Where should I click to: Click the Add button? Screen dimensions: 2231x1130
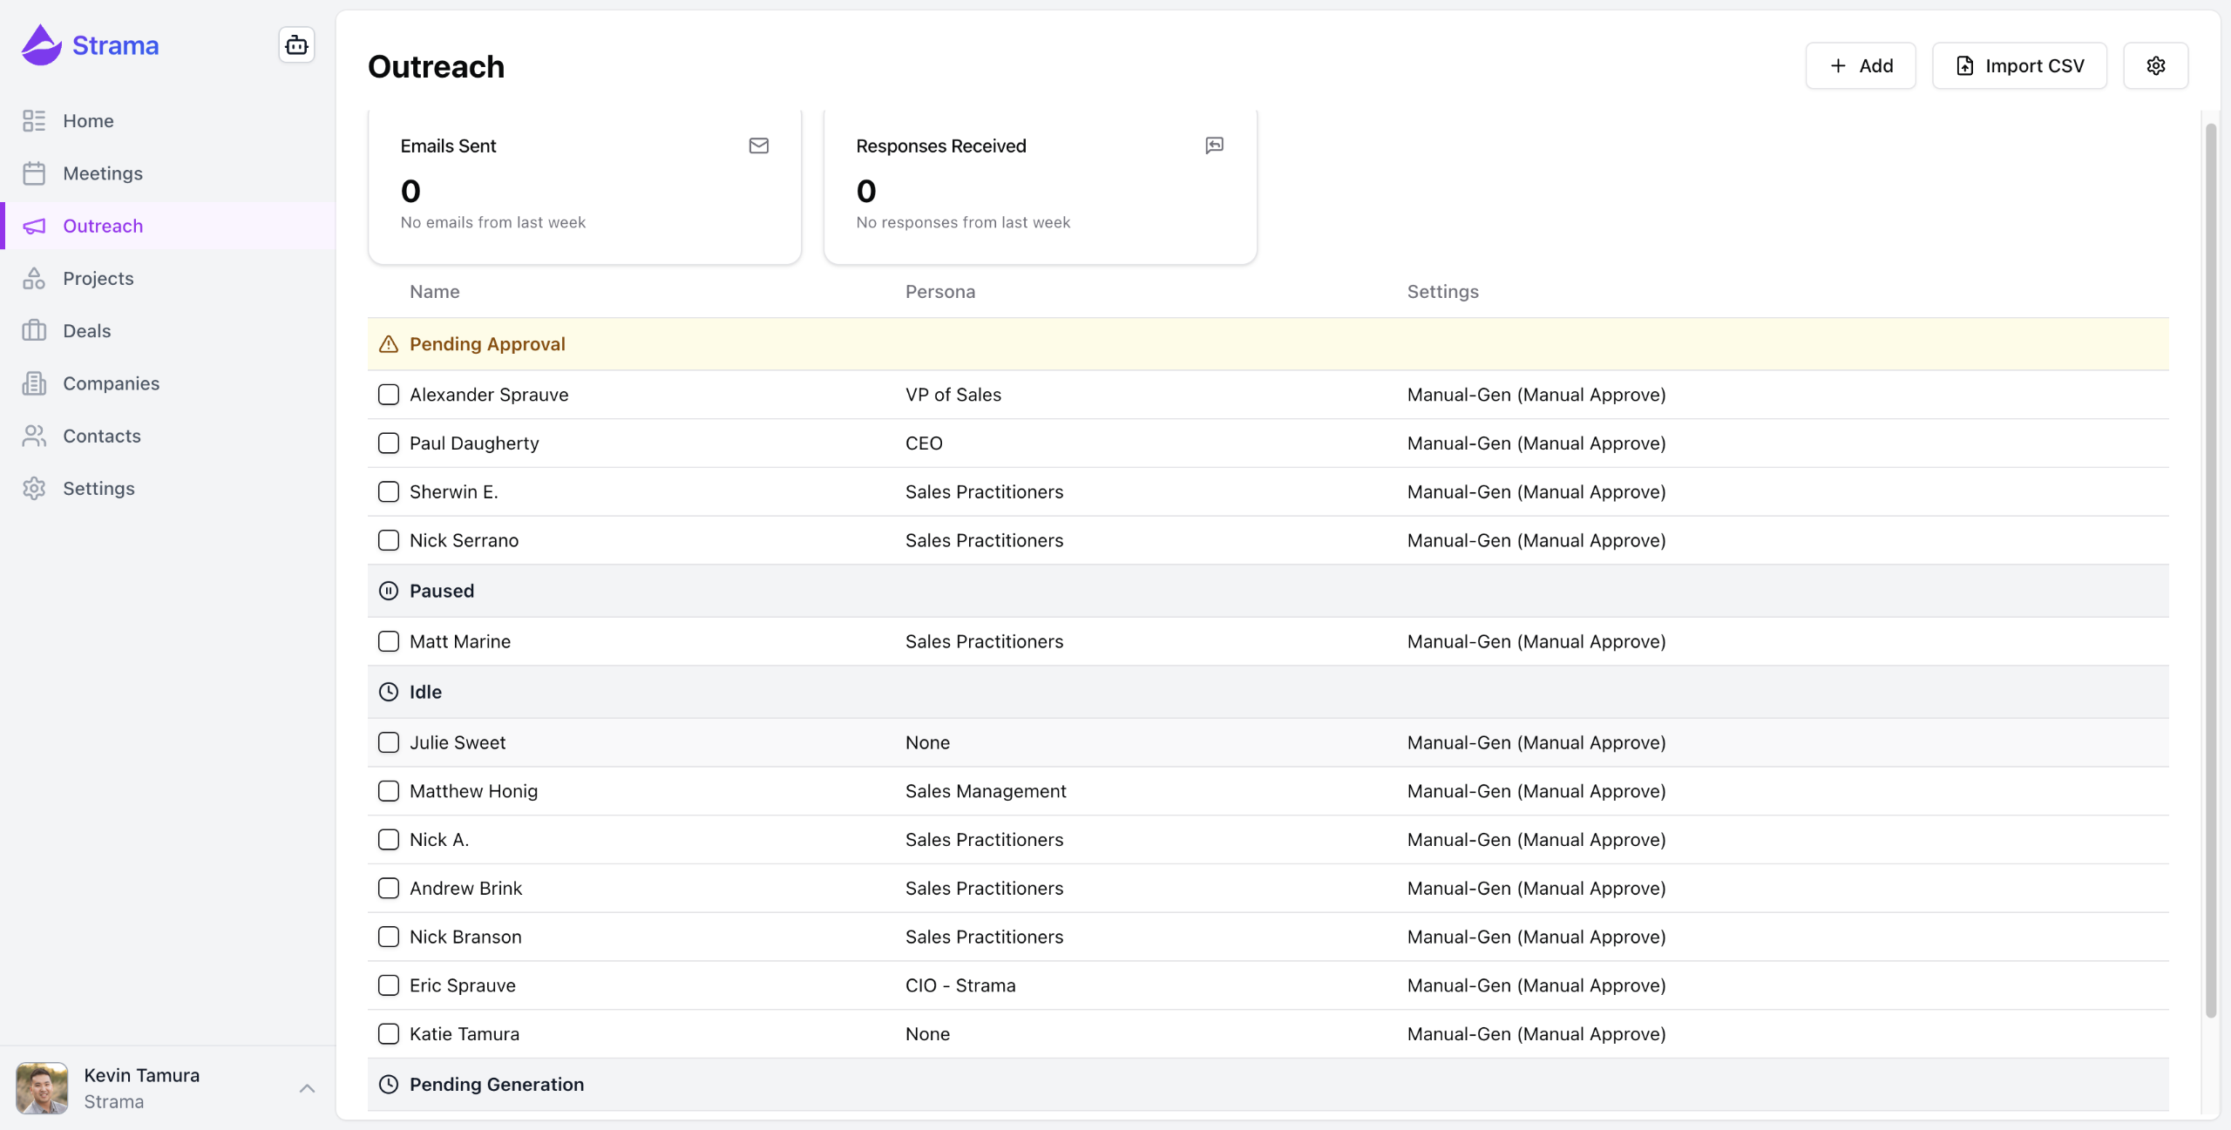1861,65
